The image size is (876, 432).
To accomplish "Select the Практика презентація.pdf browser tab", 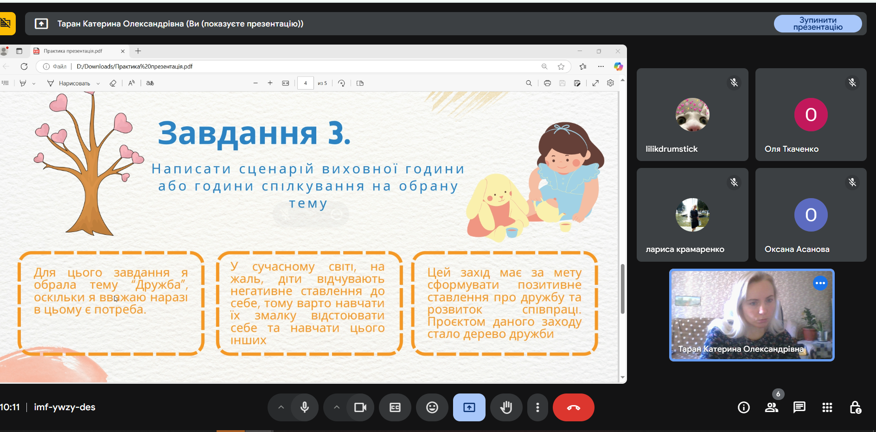I will pos(74,51).
